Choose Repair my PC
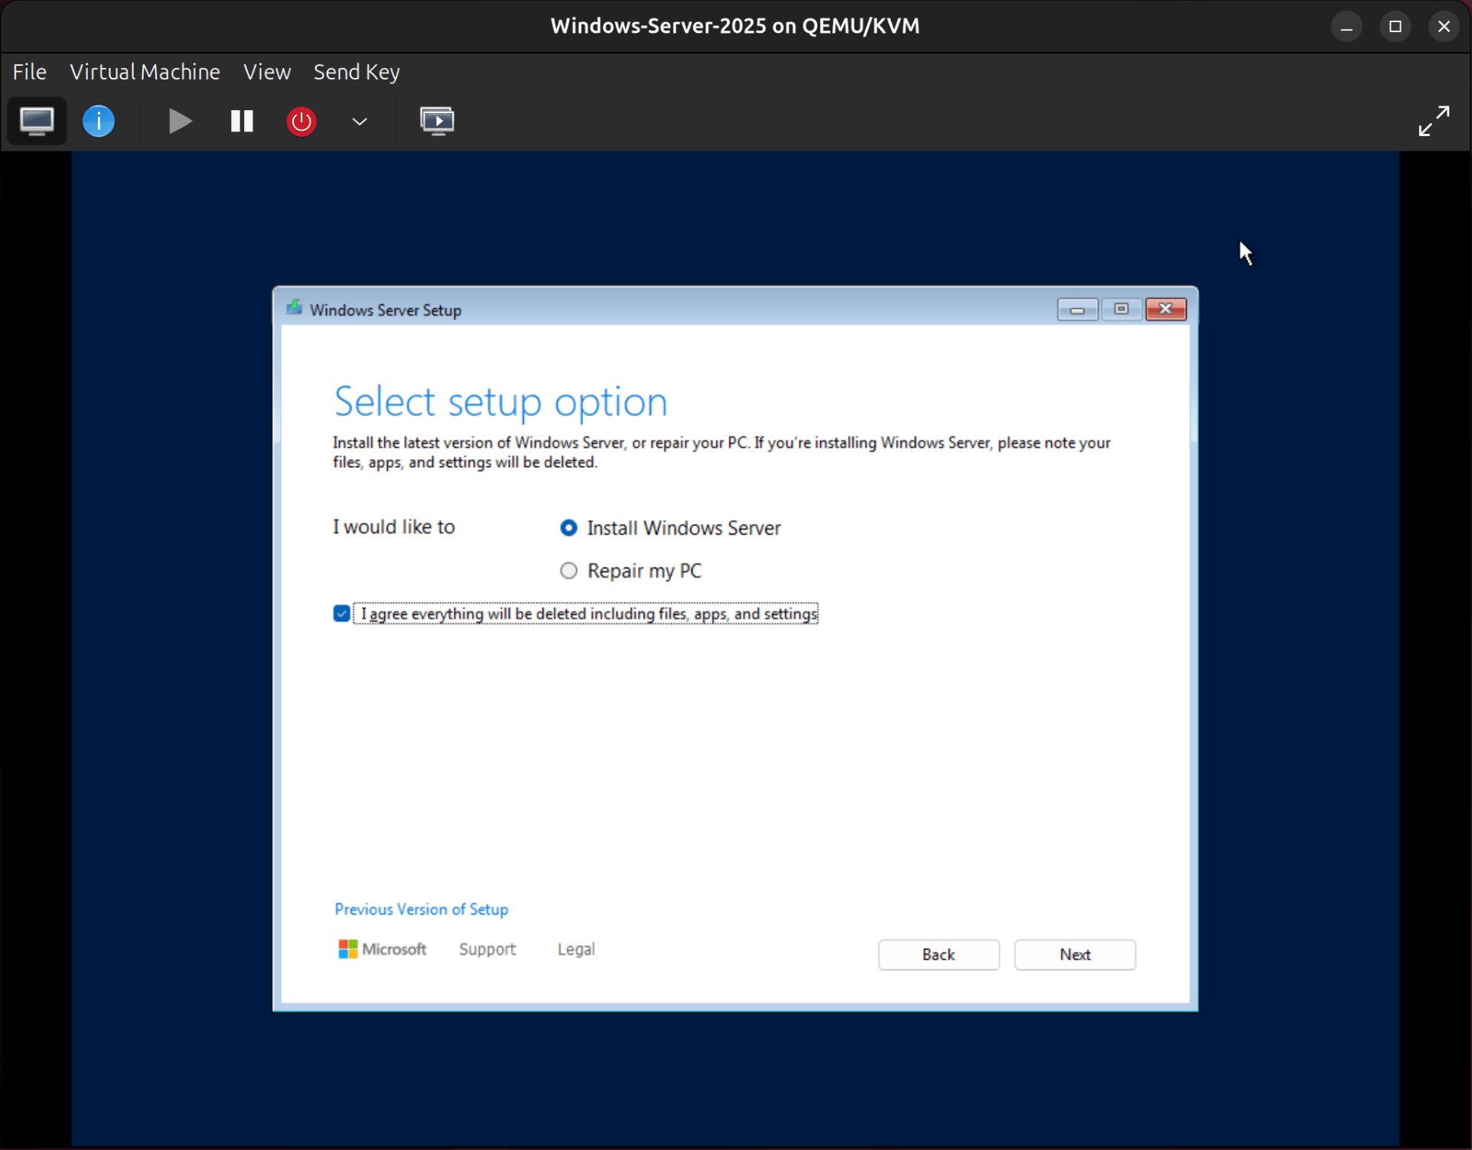 tap(568, 570)
